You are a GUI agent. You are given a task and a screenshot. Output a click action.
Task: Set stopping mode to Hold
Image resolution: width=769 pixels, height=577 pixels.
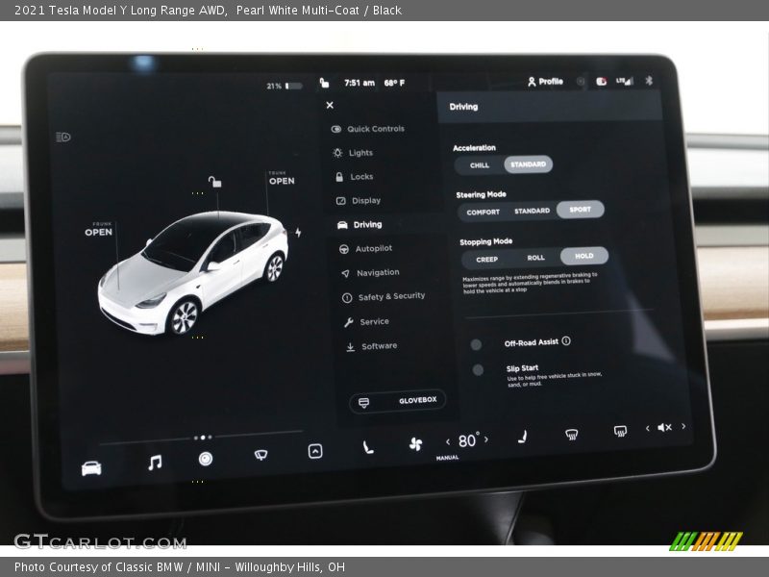tap(584, 256)
